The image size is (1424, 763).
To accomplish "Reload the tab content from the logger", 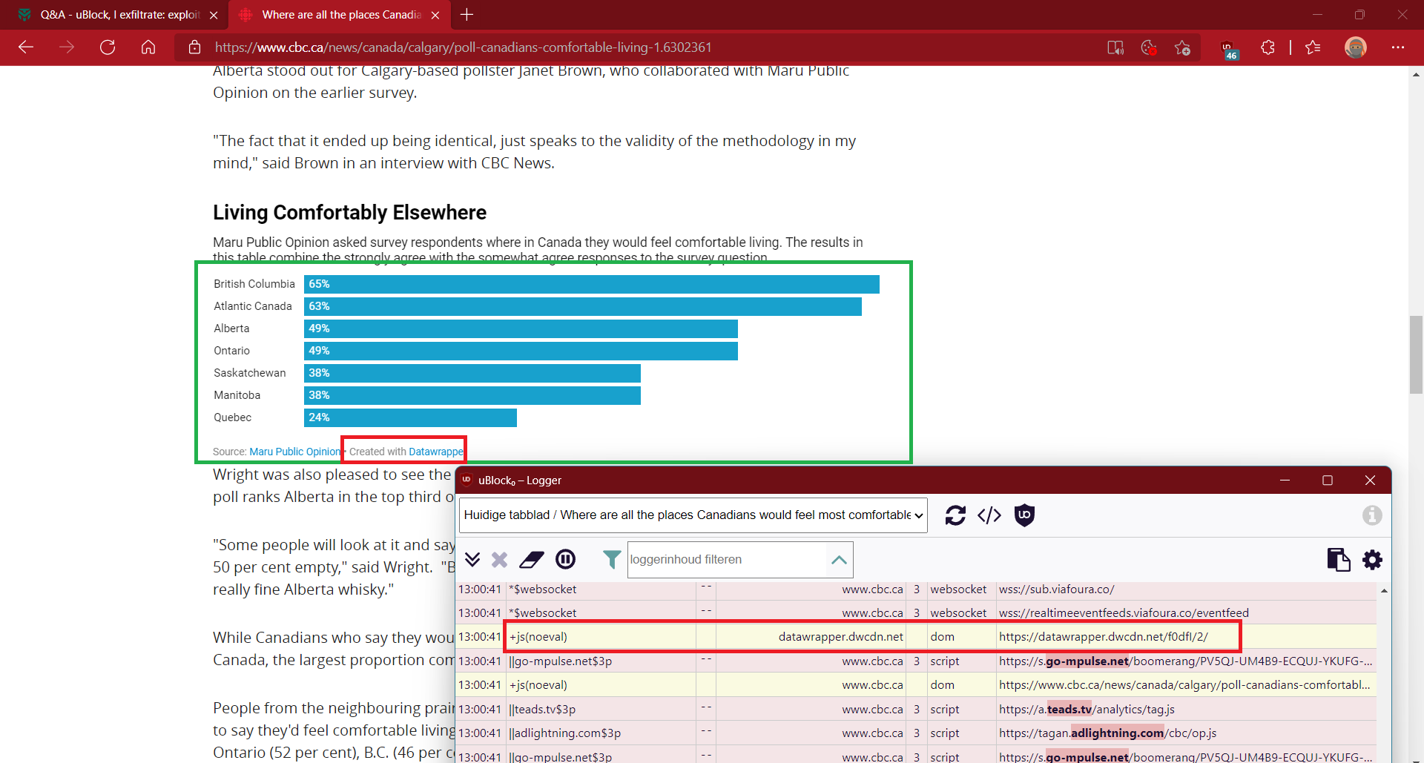I will [x=955, y=515].
